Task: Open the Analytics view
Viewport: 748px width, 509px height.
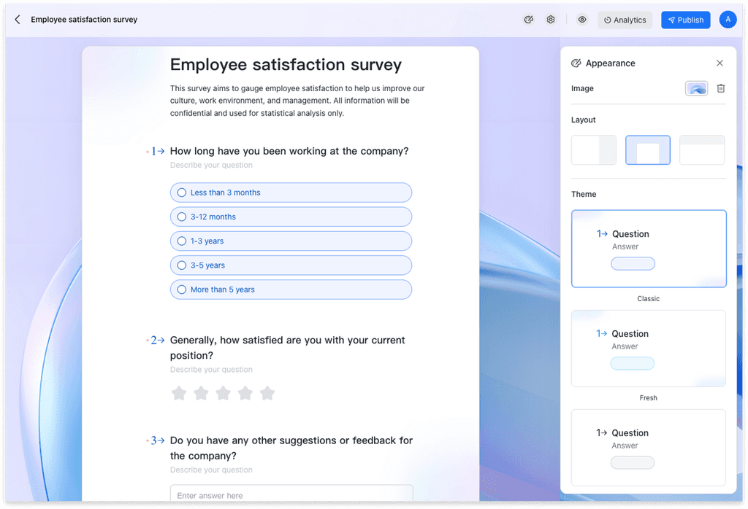Action: (625, 20)
